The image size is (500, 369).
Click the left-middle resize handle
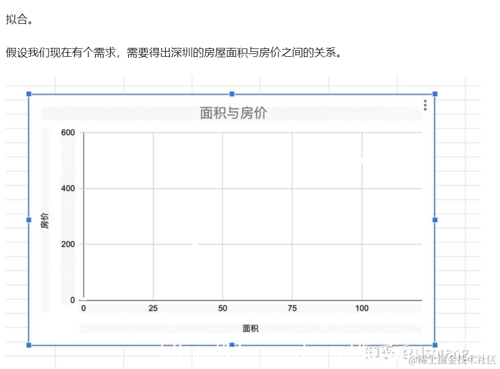[x=28, y=218]
